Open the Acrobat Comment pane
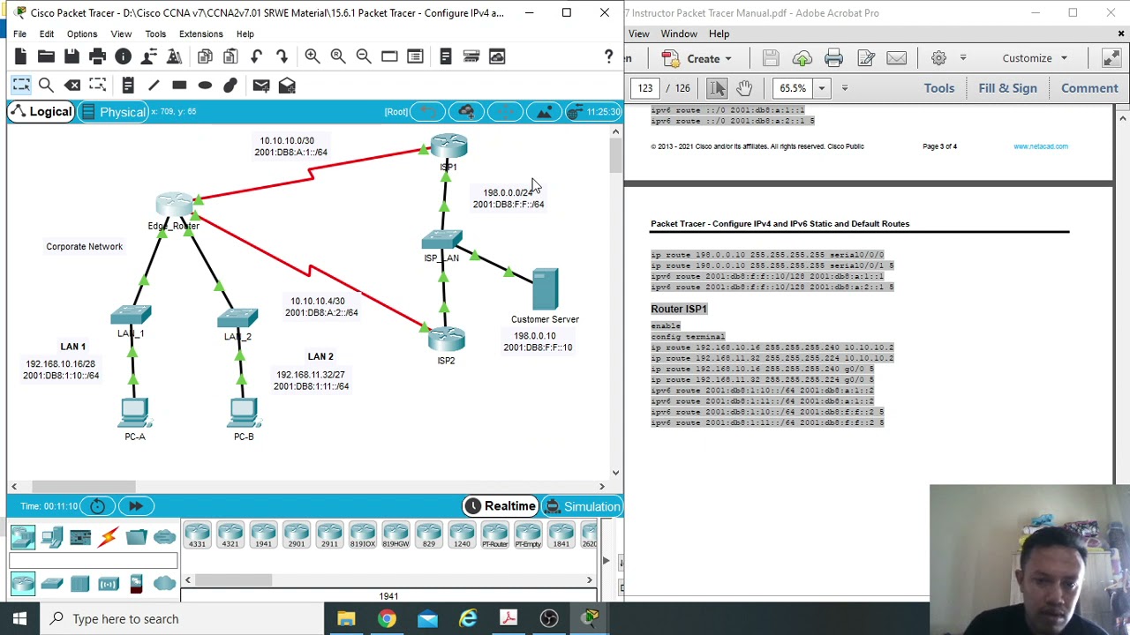 point(1089,88)
